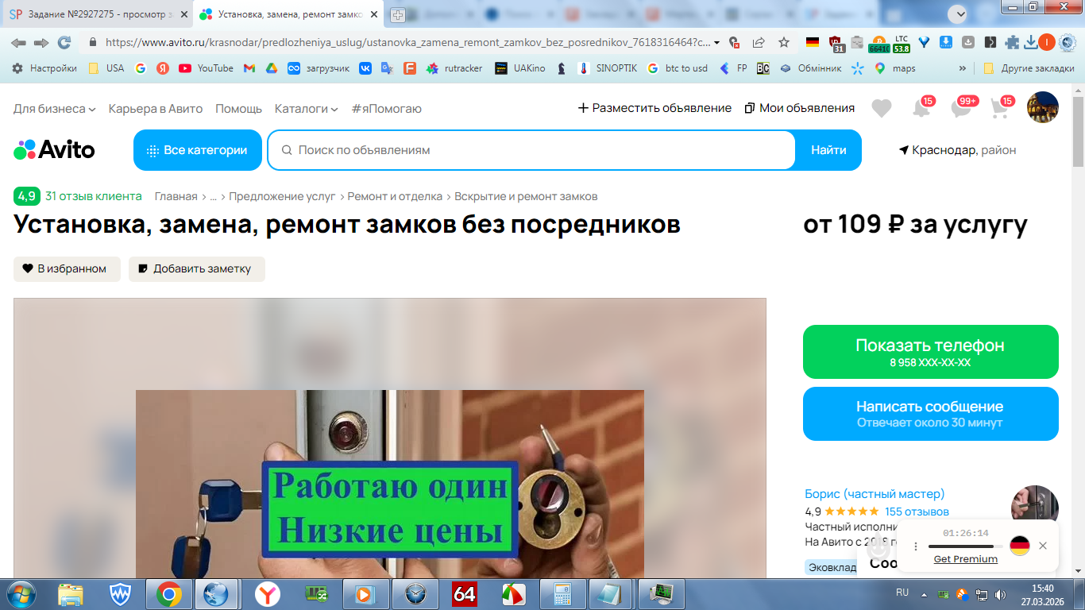Toggle the «В избранном» favorite button

67,268
